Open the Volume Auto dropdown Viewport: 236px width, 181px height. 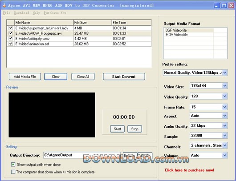224,155
